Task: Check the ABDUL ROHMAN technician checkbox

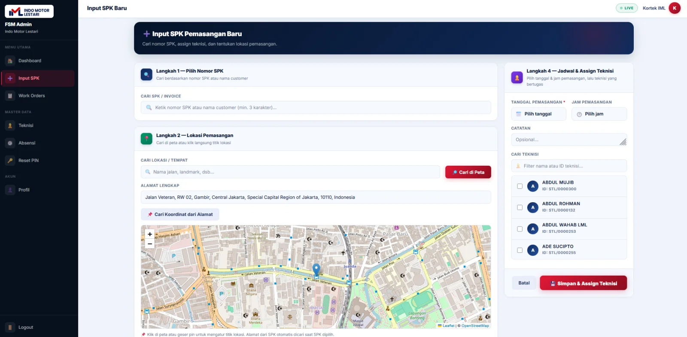Action: coord(520,207)
